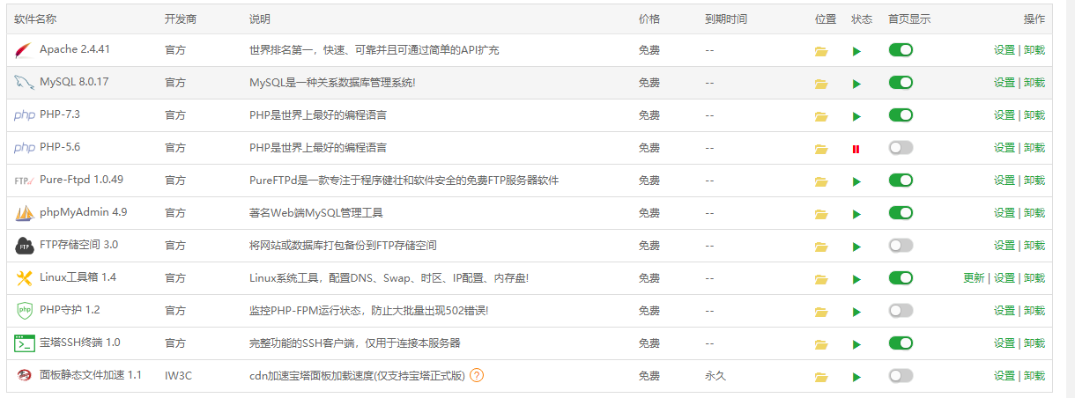Open folder location for PHP-7.3
Screen dimensions: 1075x398
tap(821, 117)
